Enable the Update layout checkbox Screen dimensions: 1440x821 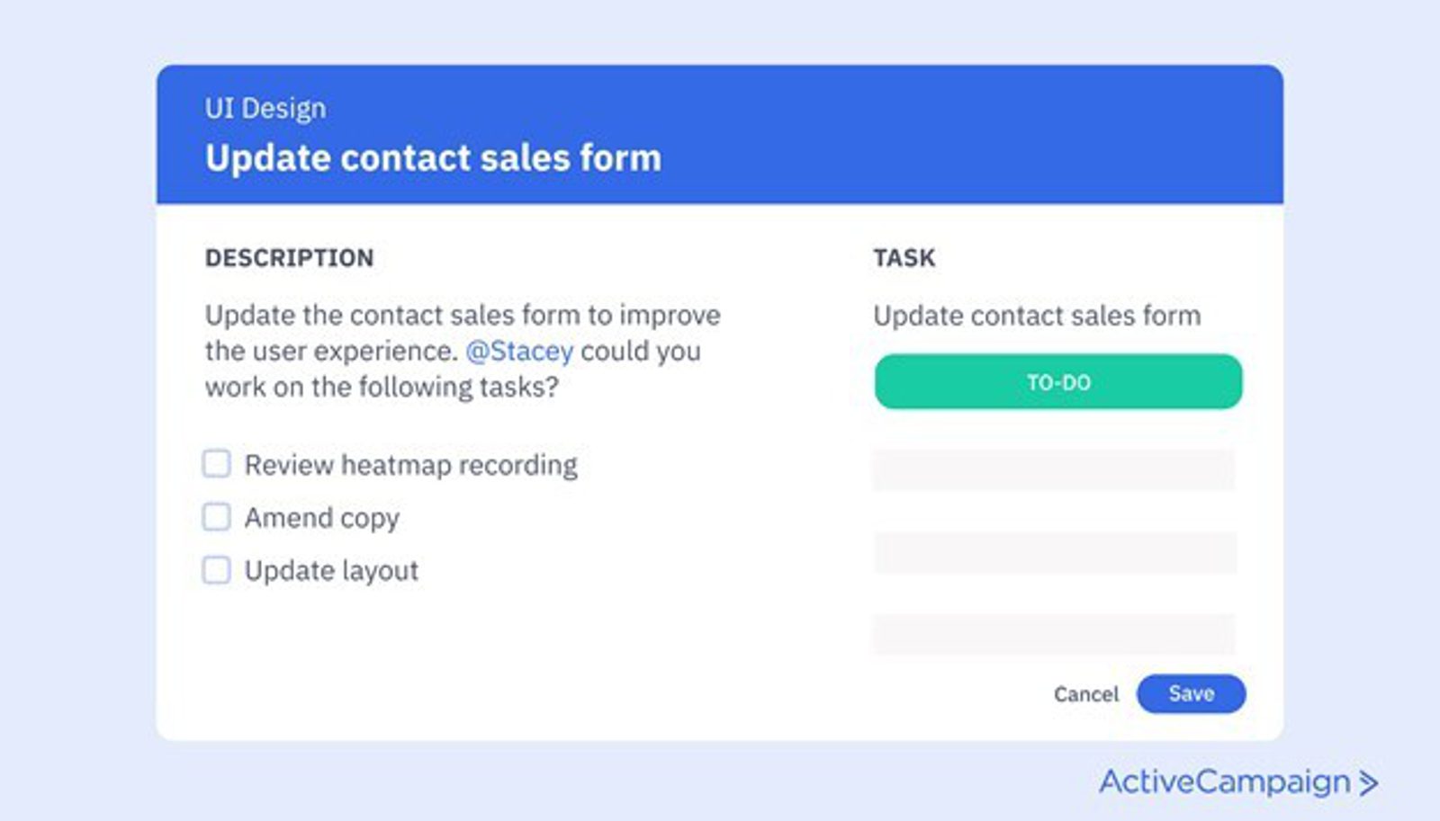coord(216,570)
